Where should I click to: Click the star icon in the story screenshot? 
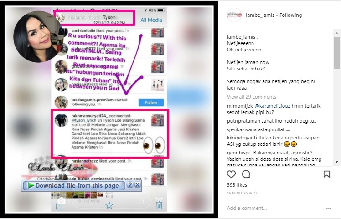click(x=109, y=205)
